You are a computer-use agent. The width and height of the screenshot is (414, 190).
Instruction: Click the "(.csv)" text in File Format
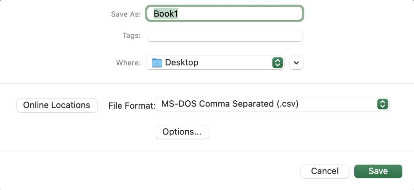click(x=285, y=104)
